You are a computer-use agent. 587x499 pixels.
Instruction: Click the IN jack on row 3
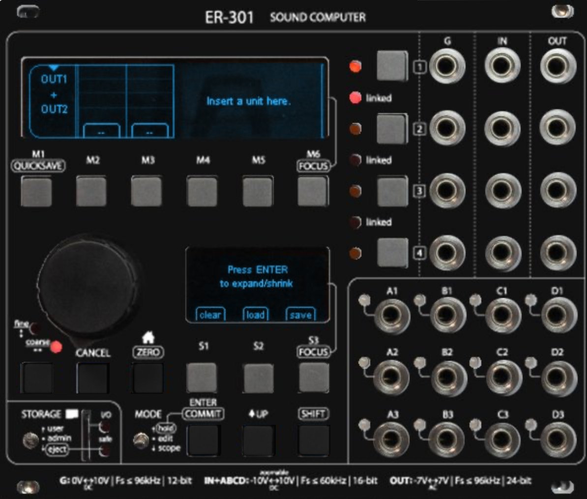pyautogui.click(x=502, y=191)
